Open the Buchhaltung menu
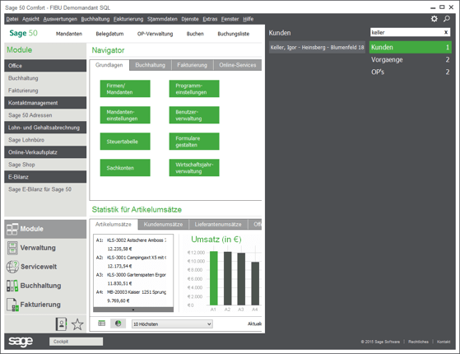This screenshot has height=354, width=460. pos(95,19)
